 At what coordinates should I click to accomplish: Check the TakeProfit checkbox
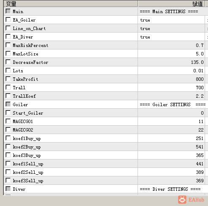click(x=8, y=79)
